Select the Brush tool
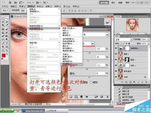This screenshot has height=113, width=151. point(7,29)
